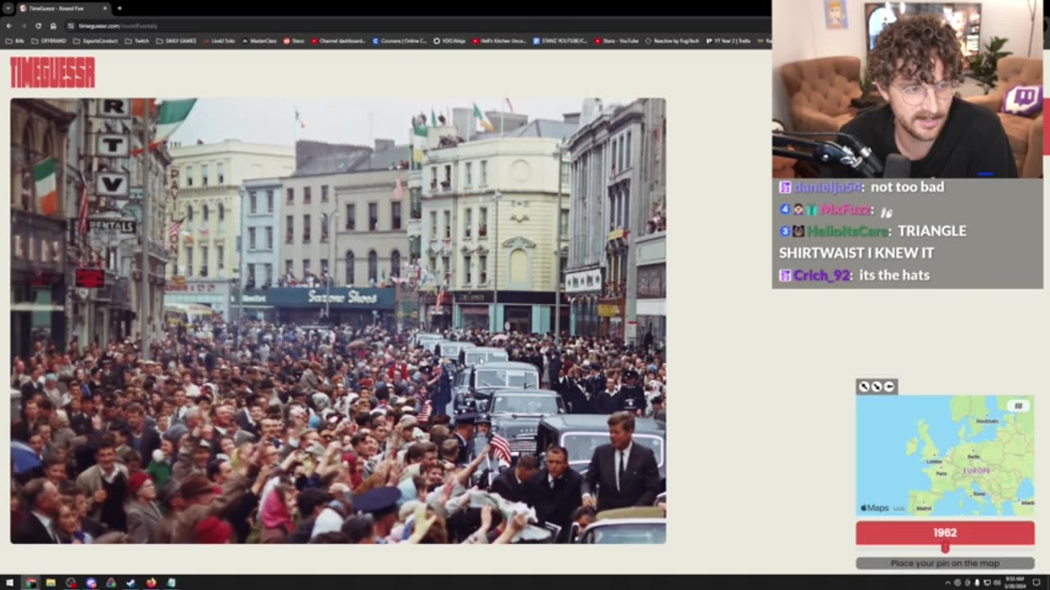Click the browser home icon
This screenshot has height=590, width=1050.
click(53, 25)
